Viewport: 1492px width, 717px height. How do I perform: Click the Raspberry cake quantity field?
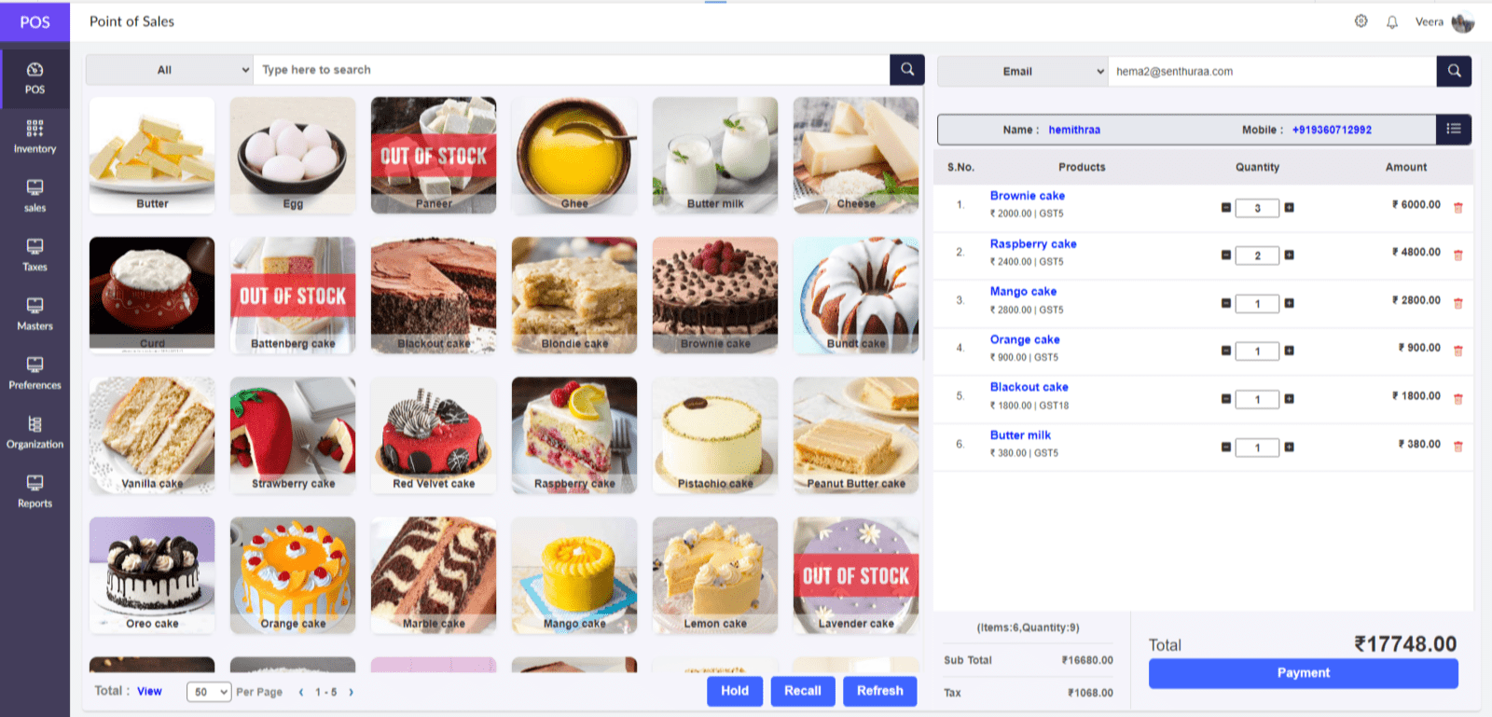tap(1257, 255)
